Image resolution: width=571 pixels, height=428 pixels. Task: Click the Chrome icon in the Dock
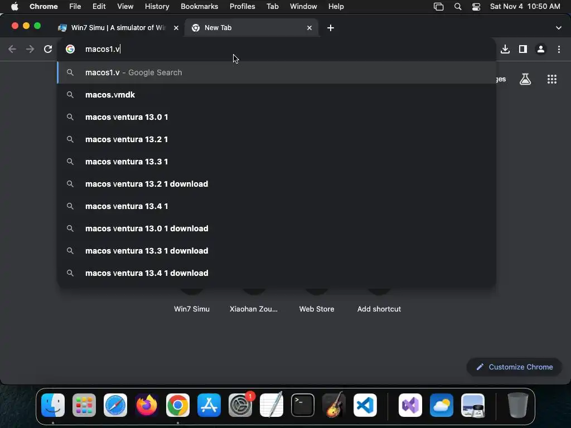click(178, 405)
